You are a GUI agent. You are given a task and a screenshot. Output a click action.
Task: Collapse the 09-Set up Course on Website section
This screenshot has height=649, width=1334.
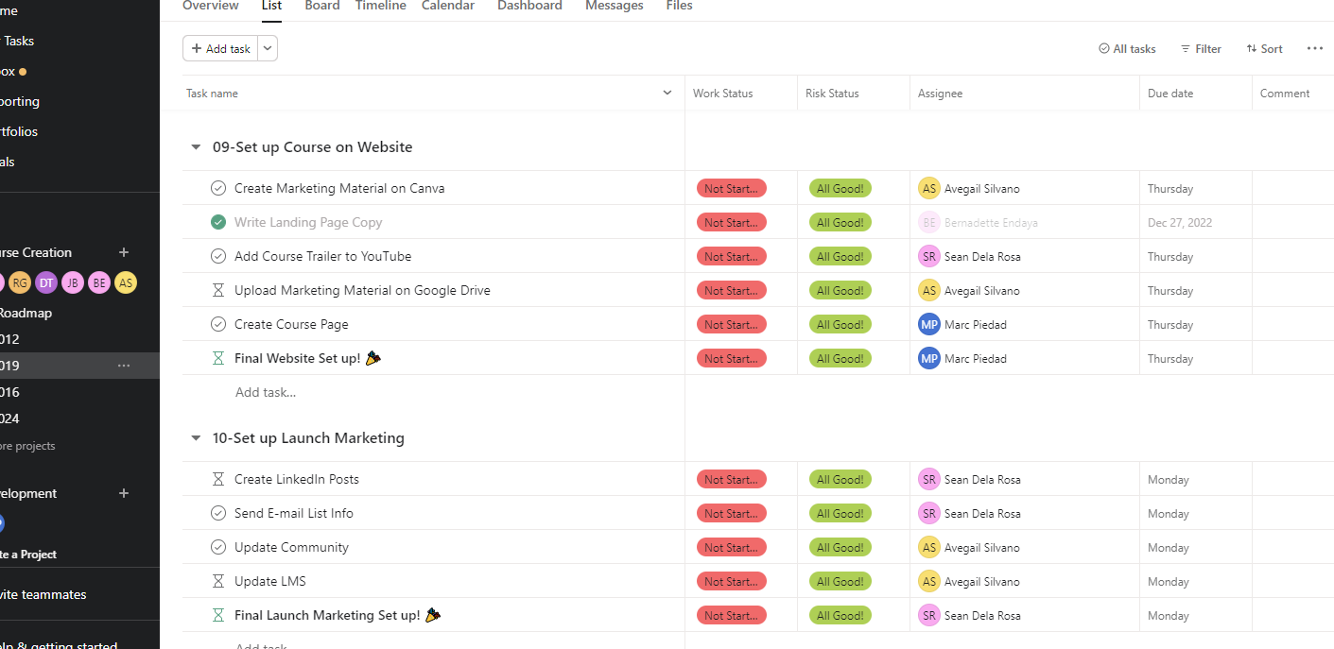point(196,147)
